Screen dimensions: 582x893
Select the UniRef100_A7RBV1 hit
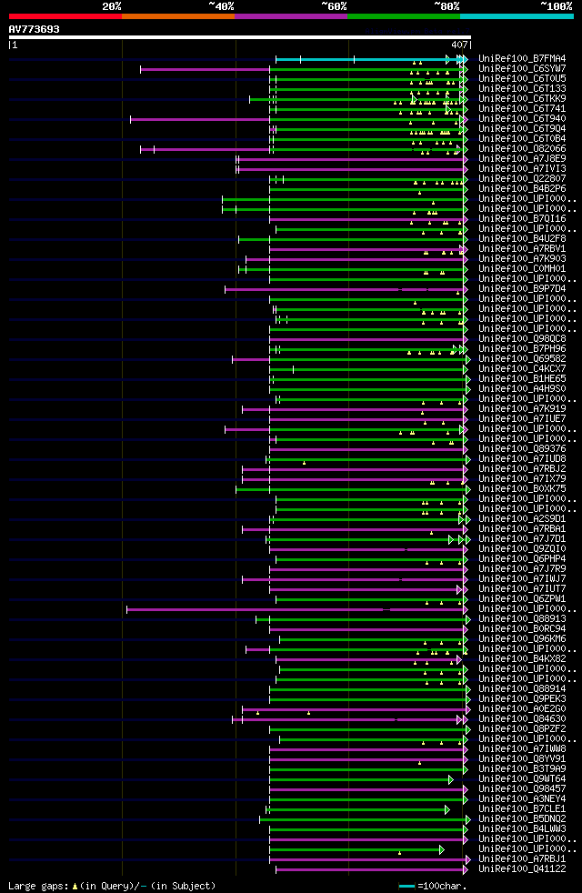click(522, 249)
